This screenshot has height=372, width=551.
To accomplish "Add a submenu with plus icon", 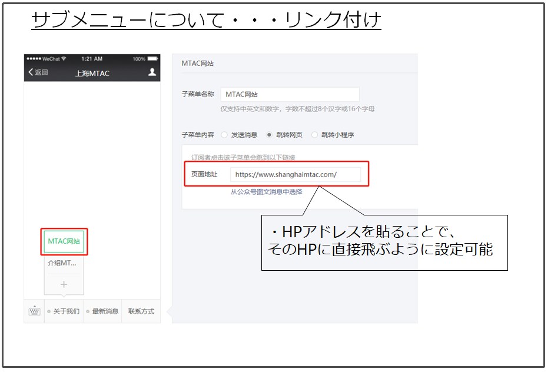I will click(64, 284).
